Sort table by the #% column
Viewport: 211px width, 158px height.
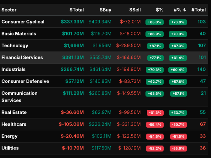(180, 10)
